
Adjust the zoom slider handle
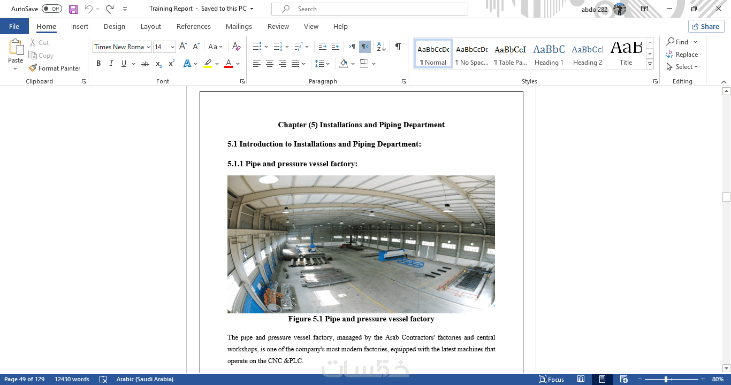point(666,379)
